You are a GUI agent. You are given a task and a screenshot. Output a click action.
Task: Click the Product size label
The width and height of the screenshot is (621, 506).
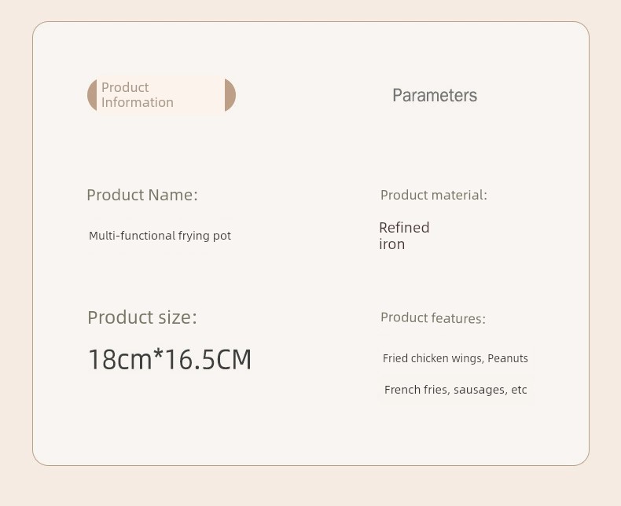pos(142,317)
